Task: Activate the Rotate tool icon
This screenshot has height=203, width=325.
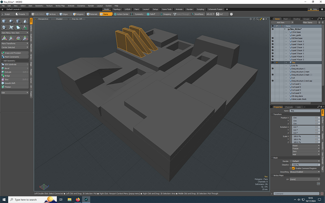Action: (18, 38)
